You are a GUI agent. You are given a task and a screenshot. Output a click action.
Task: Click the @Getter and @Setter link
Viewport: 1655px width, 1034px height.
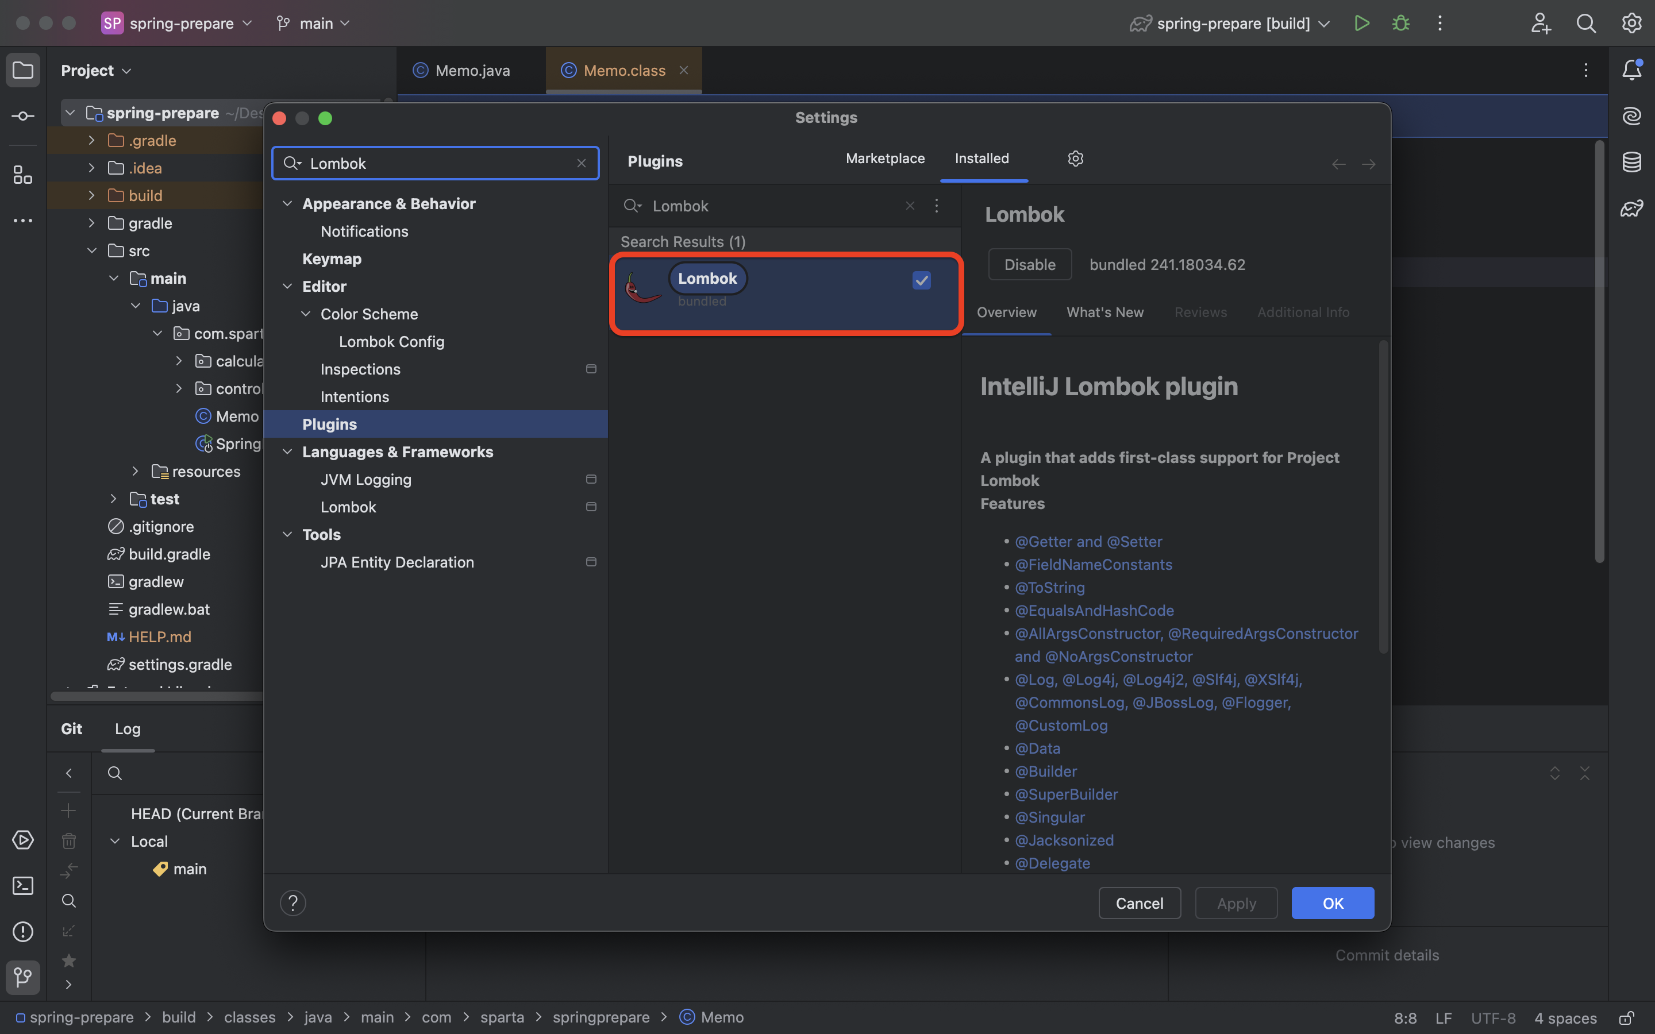click(1088, 542)
